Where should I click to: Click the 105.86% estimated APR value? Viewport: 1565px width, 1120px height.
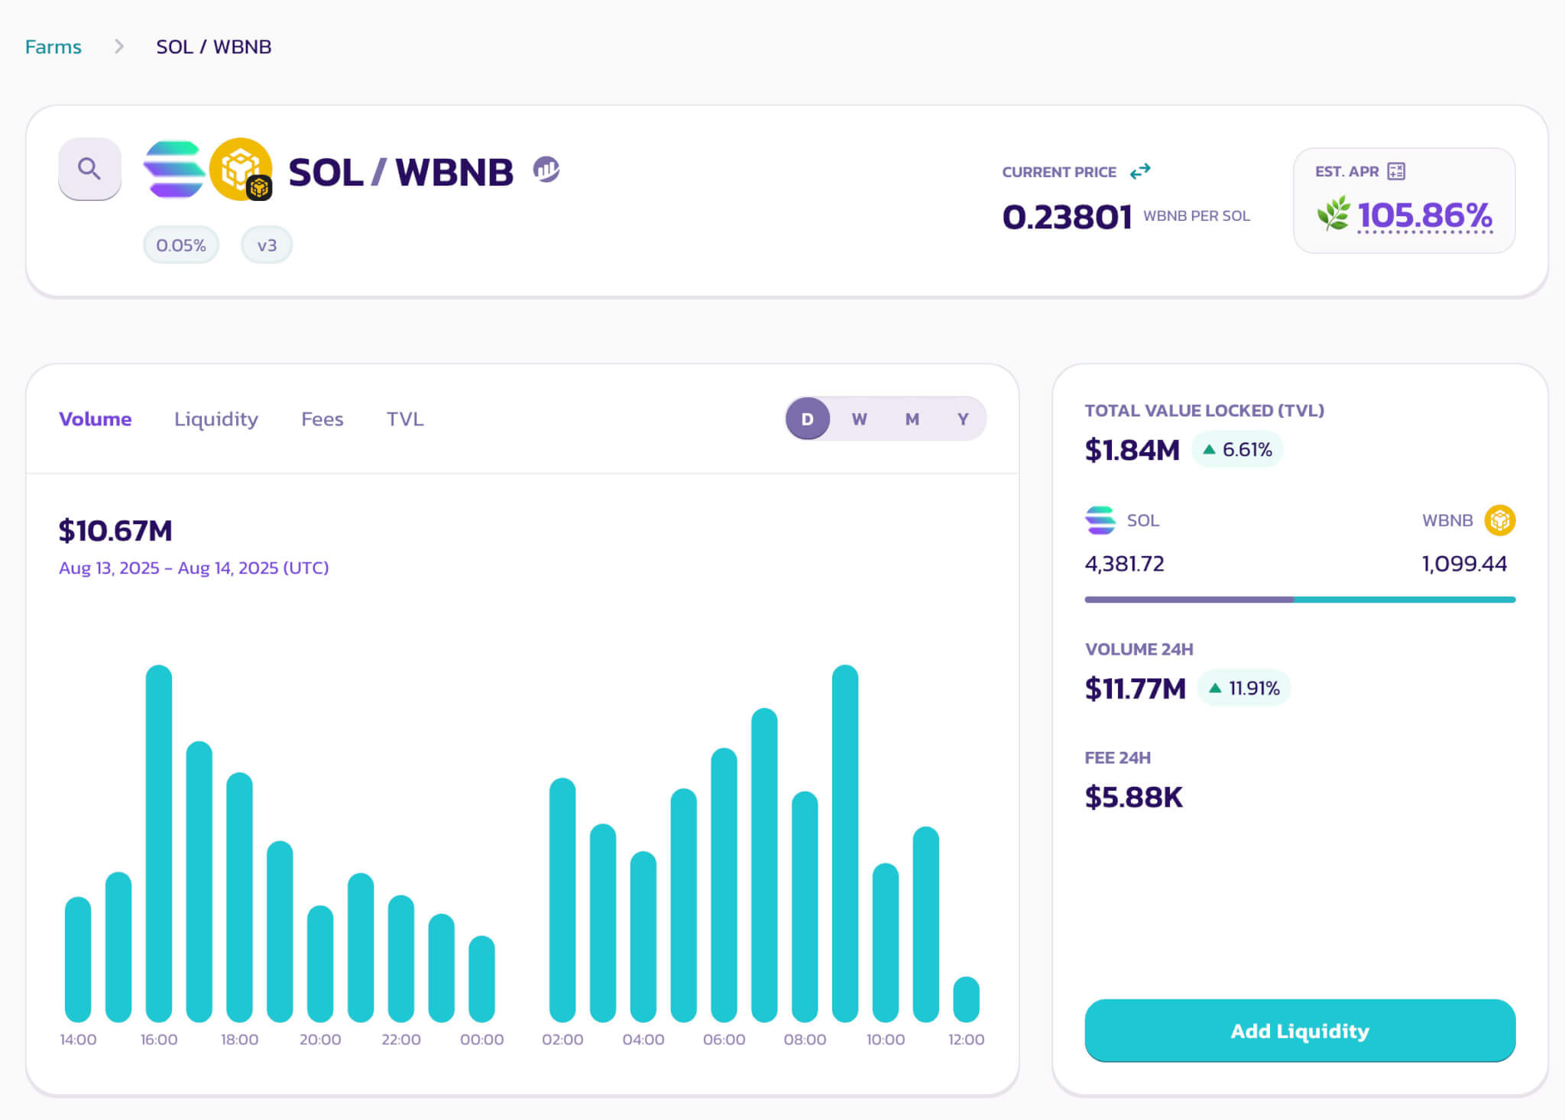(x=1424, y=215)
